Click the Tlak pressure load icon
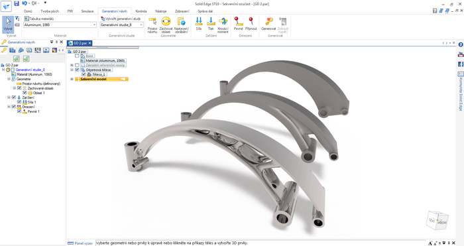Image resolution: width=464 pixels, height=246 pixels. (211, 24)
